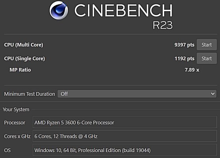
Task: Click the Processor label
Action: (15, 123)
